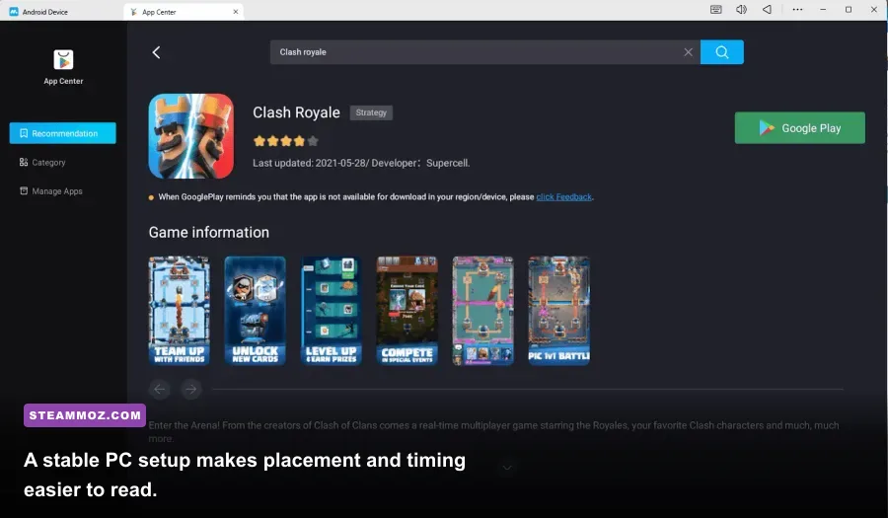Open the Level Up & Earn Prizes screenshot

[x=331, y=311]
